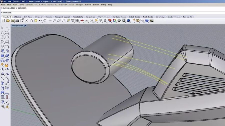The image size is (225, 126).
Task: Open the Analyze menu
Action: pyautogui.click(x=79, y=4)
